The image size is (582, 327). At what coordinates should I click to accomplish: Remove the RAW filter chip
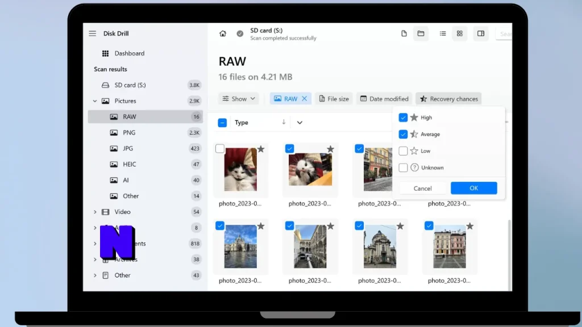(305, 99)
